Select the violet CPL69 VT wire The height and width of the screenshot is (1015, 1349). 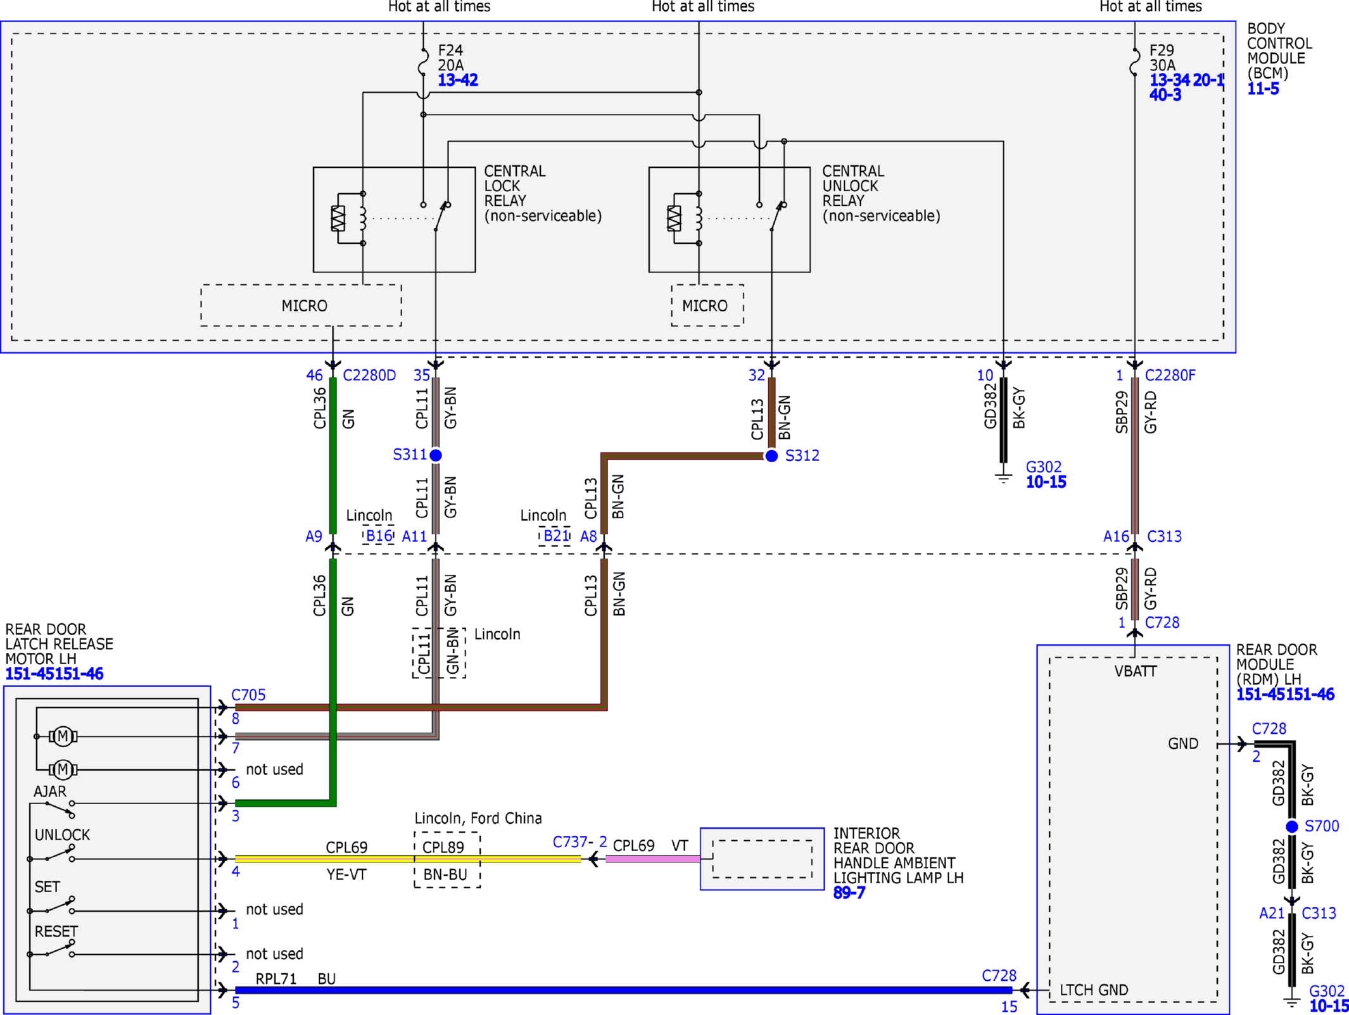coord(652,859)
